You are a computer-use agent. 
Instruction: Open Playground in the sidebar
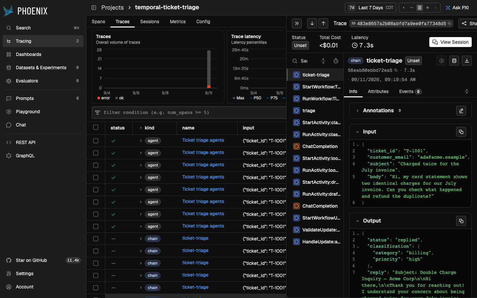point(43,112)
